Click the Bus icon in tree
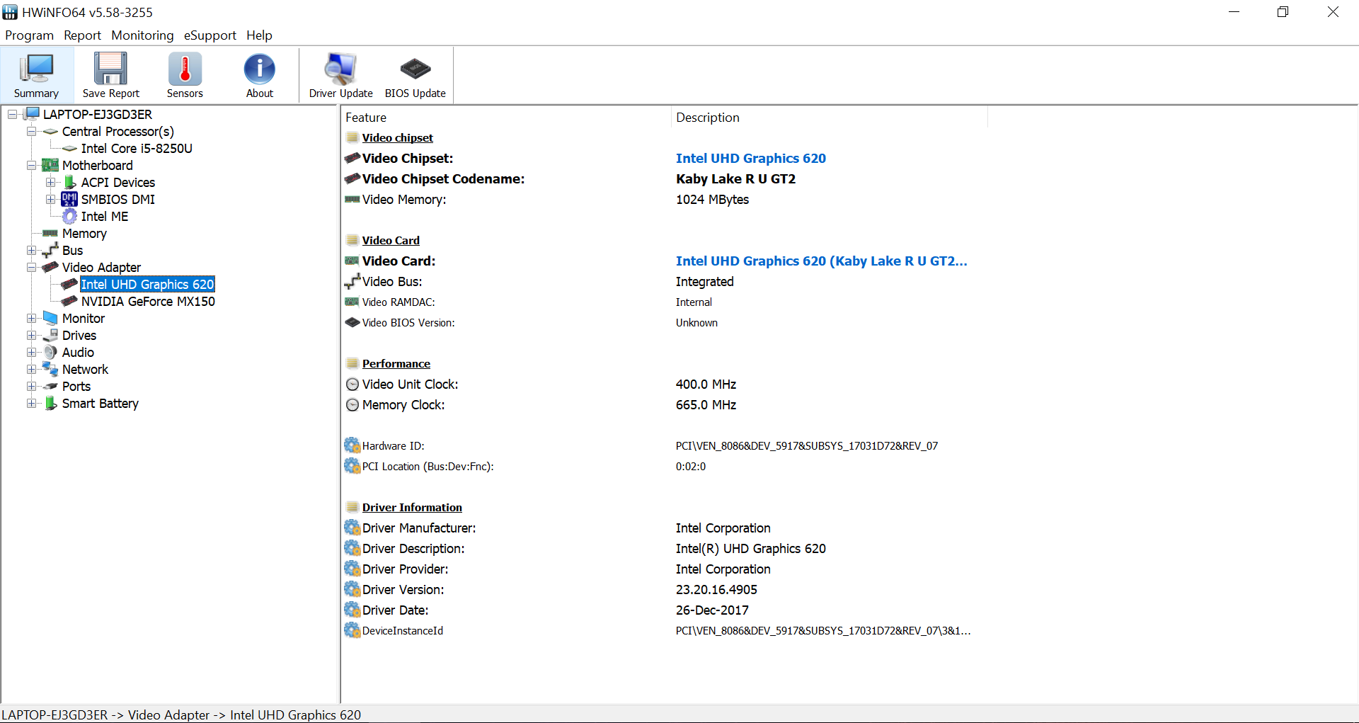 pos(50,251)
